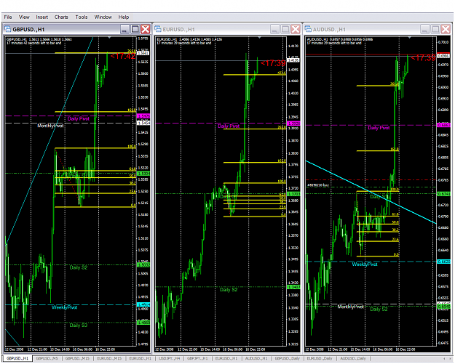The width and height of the screenshot is (455, 364).
Task: Switch to the GBPUSD.,Daily tab
Action: (x=288, y=358)
